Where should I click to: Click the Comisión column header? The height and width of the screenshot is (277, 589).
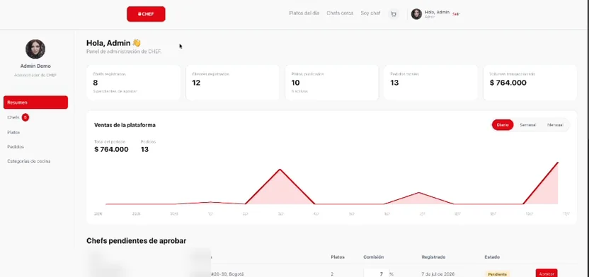[x=373, y=257]
